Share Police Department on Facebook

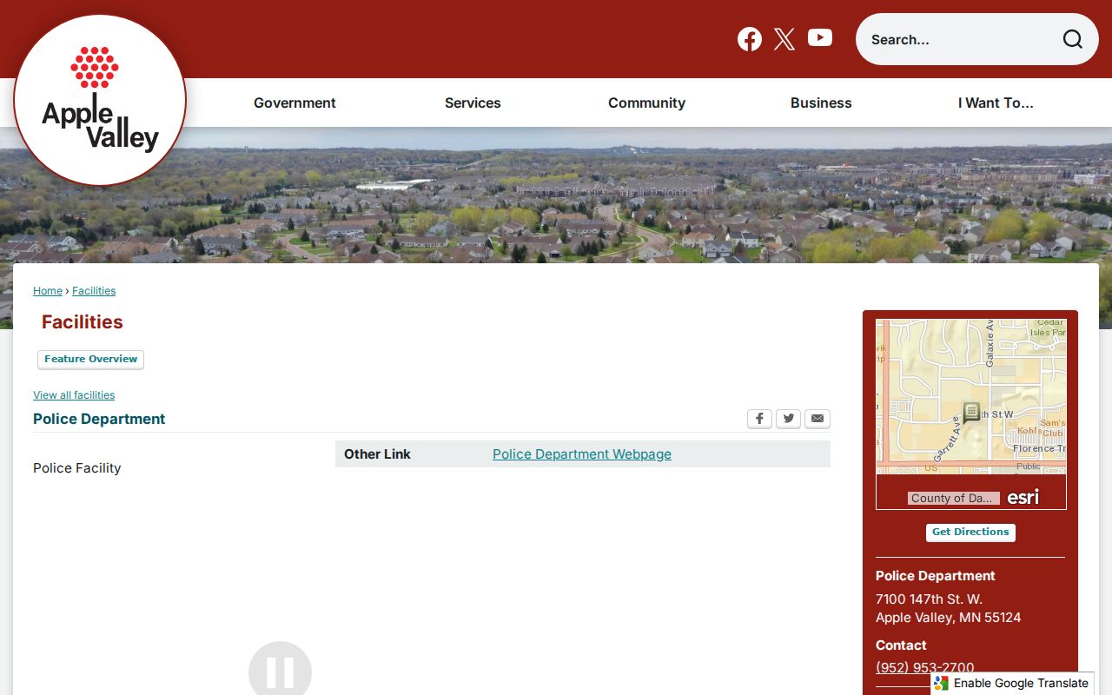click(759, 419)
